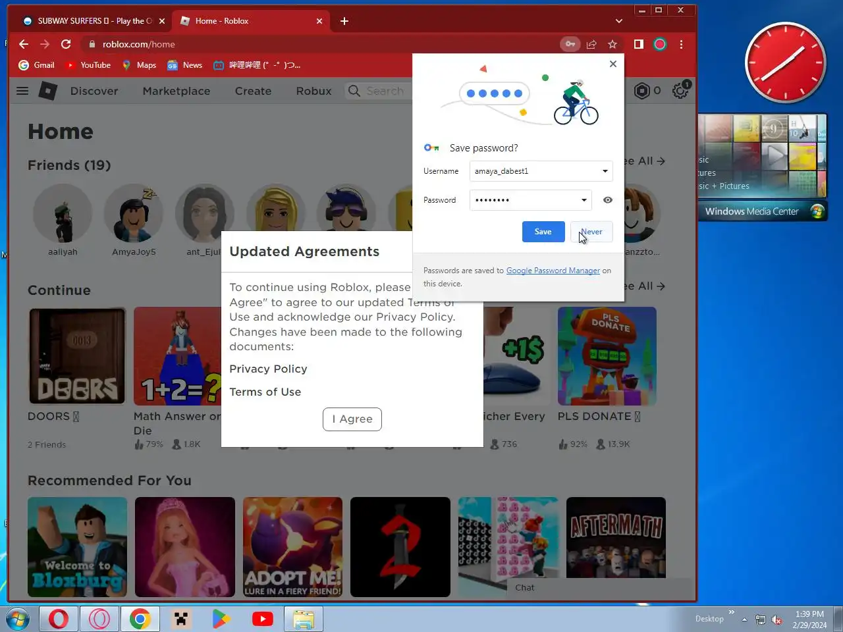Click the Roblox Search field
This screenshot has width=843, height=632.
point(377,91)
